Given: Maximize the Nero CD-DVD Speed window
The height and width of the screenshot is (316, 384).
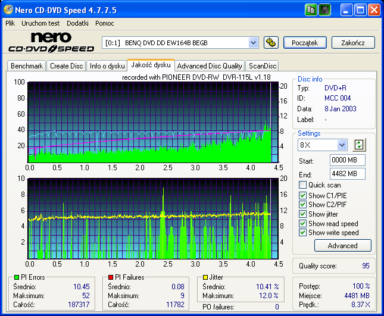Looking at the screenshot, I should [x=360, y=10].
